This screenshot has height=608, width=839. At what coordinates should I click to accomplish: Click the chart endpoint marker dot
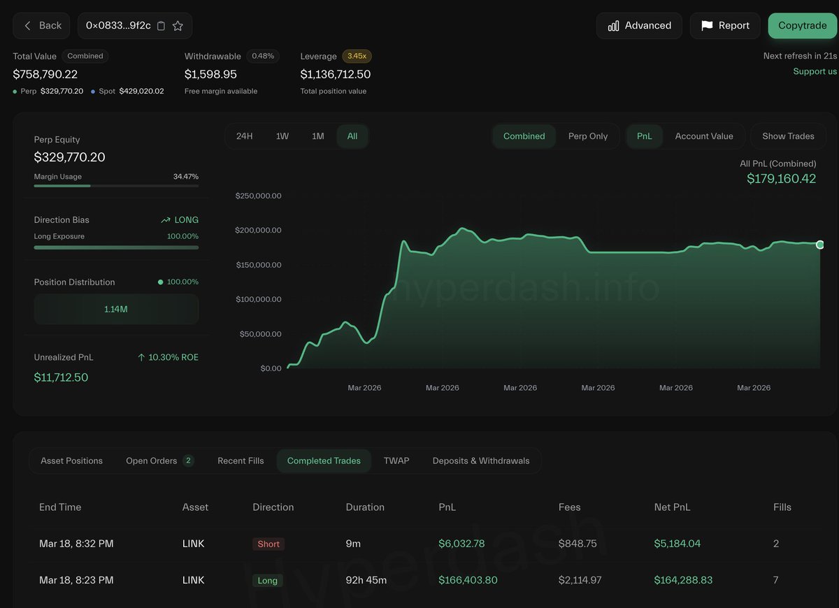(819, 245)
